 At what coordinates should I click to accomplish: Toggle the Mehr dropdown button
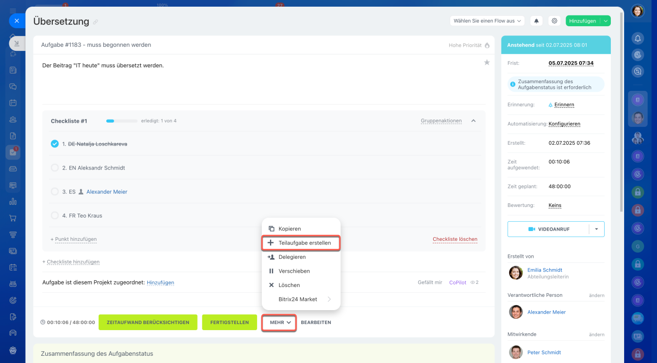[279, 322]
